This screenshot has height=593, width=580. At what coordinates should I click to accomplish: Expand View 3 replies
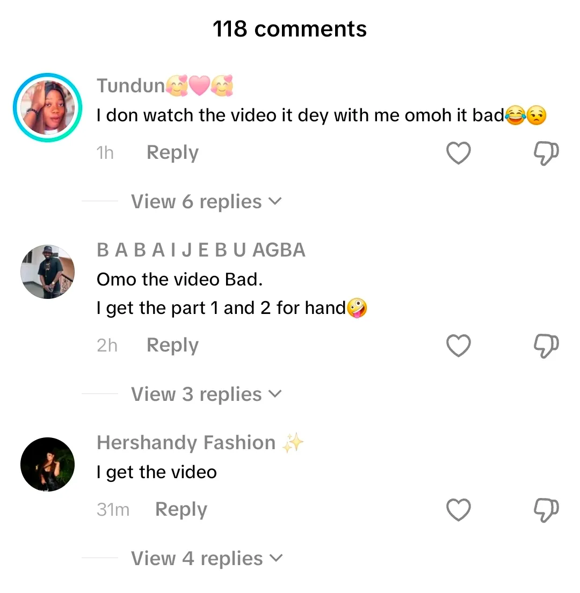click(x=206, y=394)
